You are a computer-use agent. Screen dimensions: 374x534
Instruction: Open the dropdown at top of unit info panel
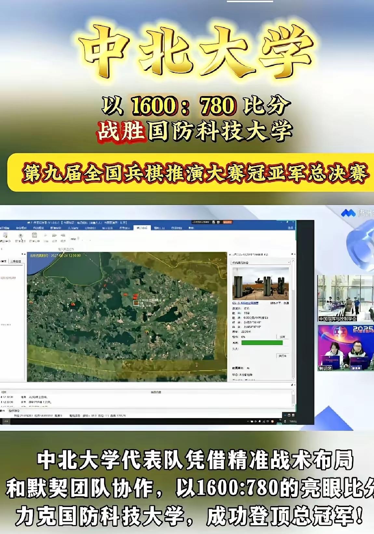(260, 262)
